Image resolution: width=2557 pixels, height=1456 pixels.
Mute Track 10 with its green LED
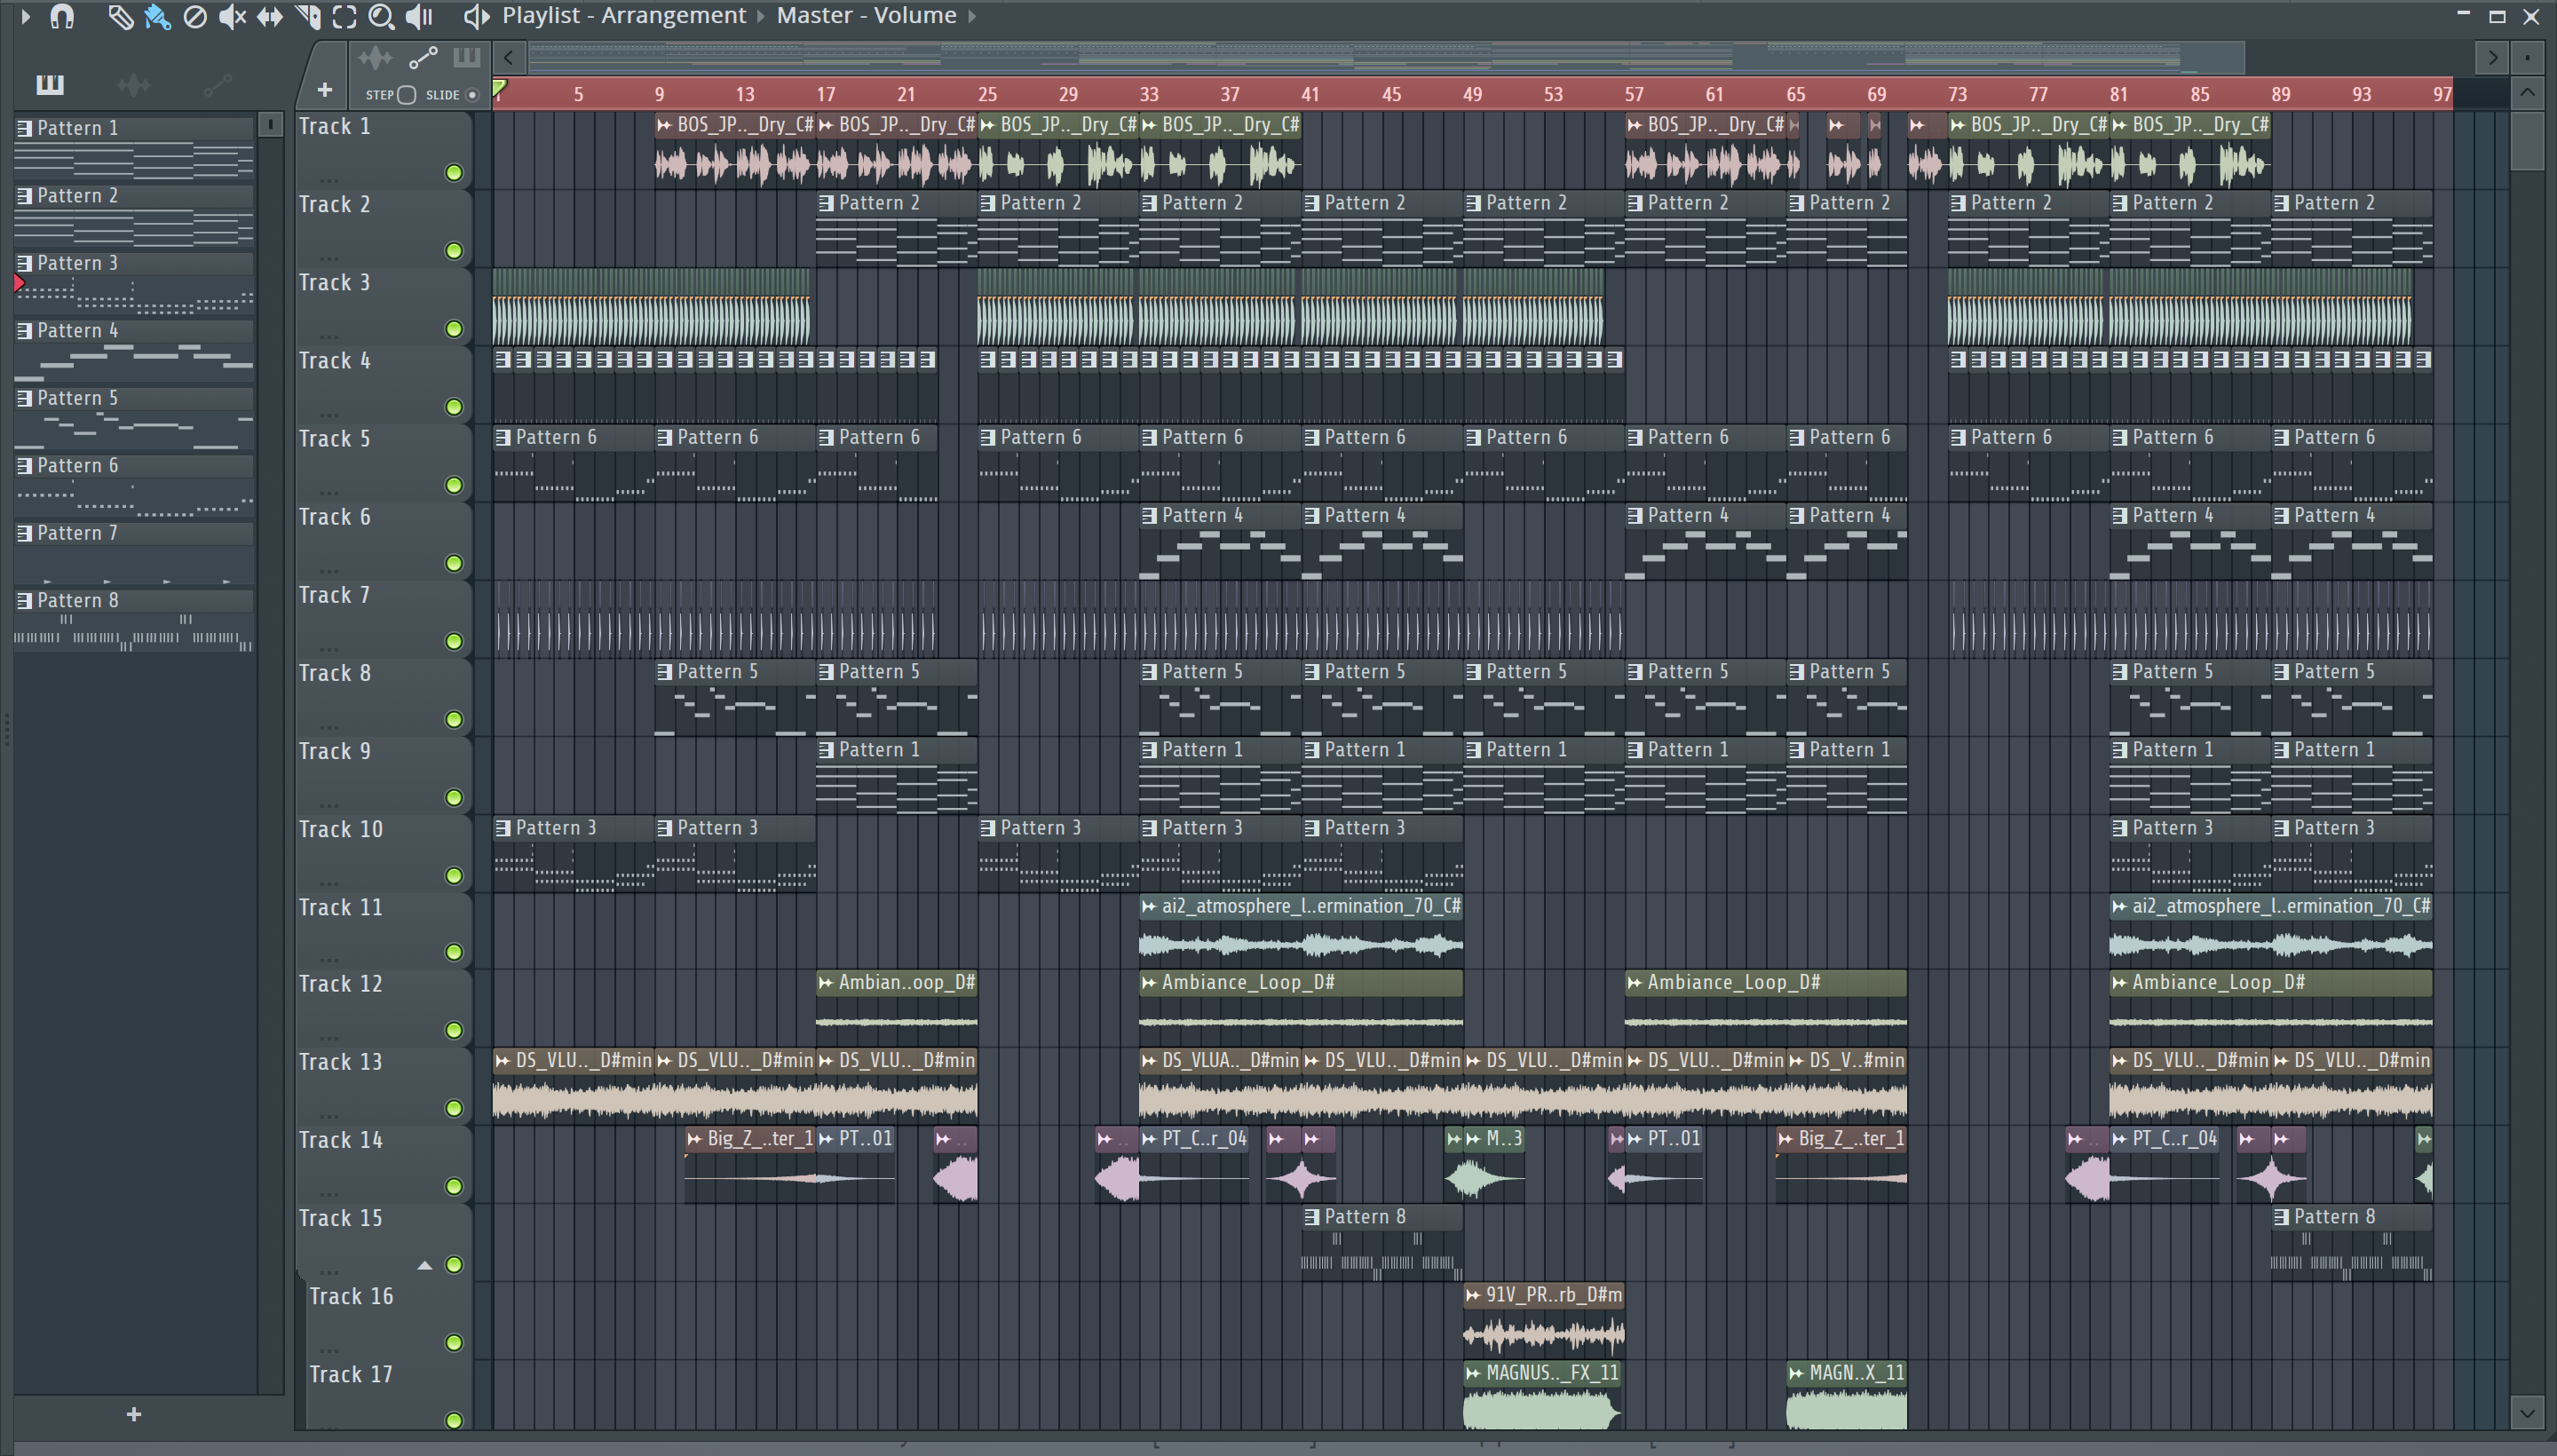point(454,876)
